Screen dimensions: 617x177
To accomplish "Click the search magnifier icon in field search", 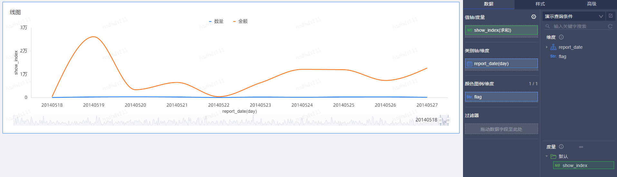I will click(548, 26).
